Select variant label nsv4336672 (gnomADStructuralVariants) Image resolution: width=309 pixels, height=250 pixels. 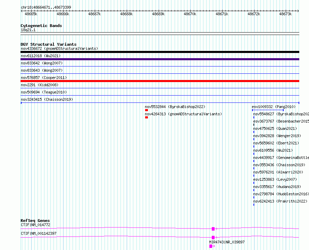click(59, 48)
